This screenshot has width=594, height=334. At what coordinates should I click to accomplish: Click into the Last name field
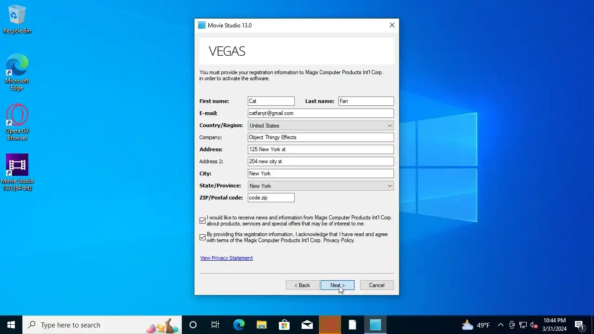click(366, 101)
